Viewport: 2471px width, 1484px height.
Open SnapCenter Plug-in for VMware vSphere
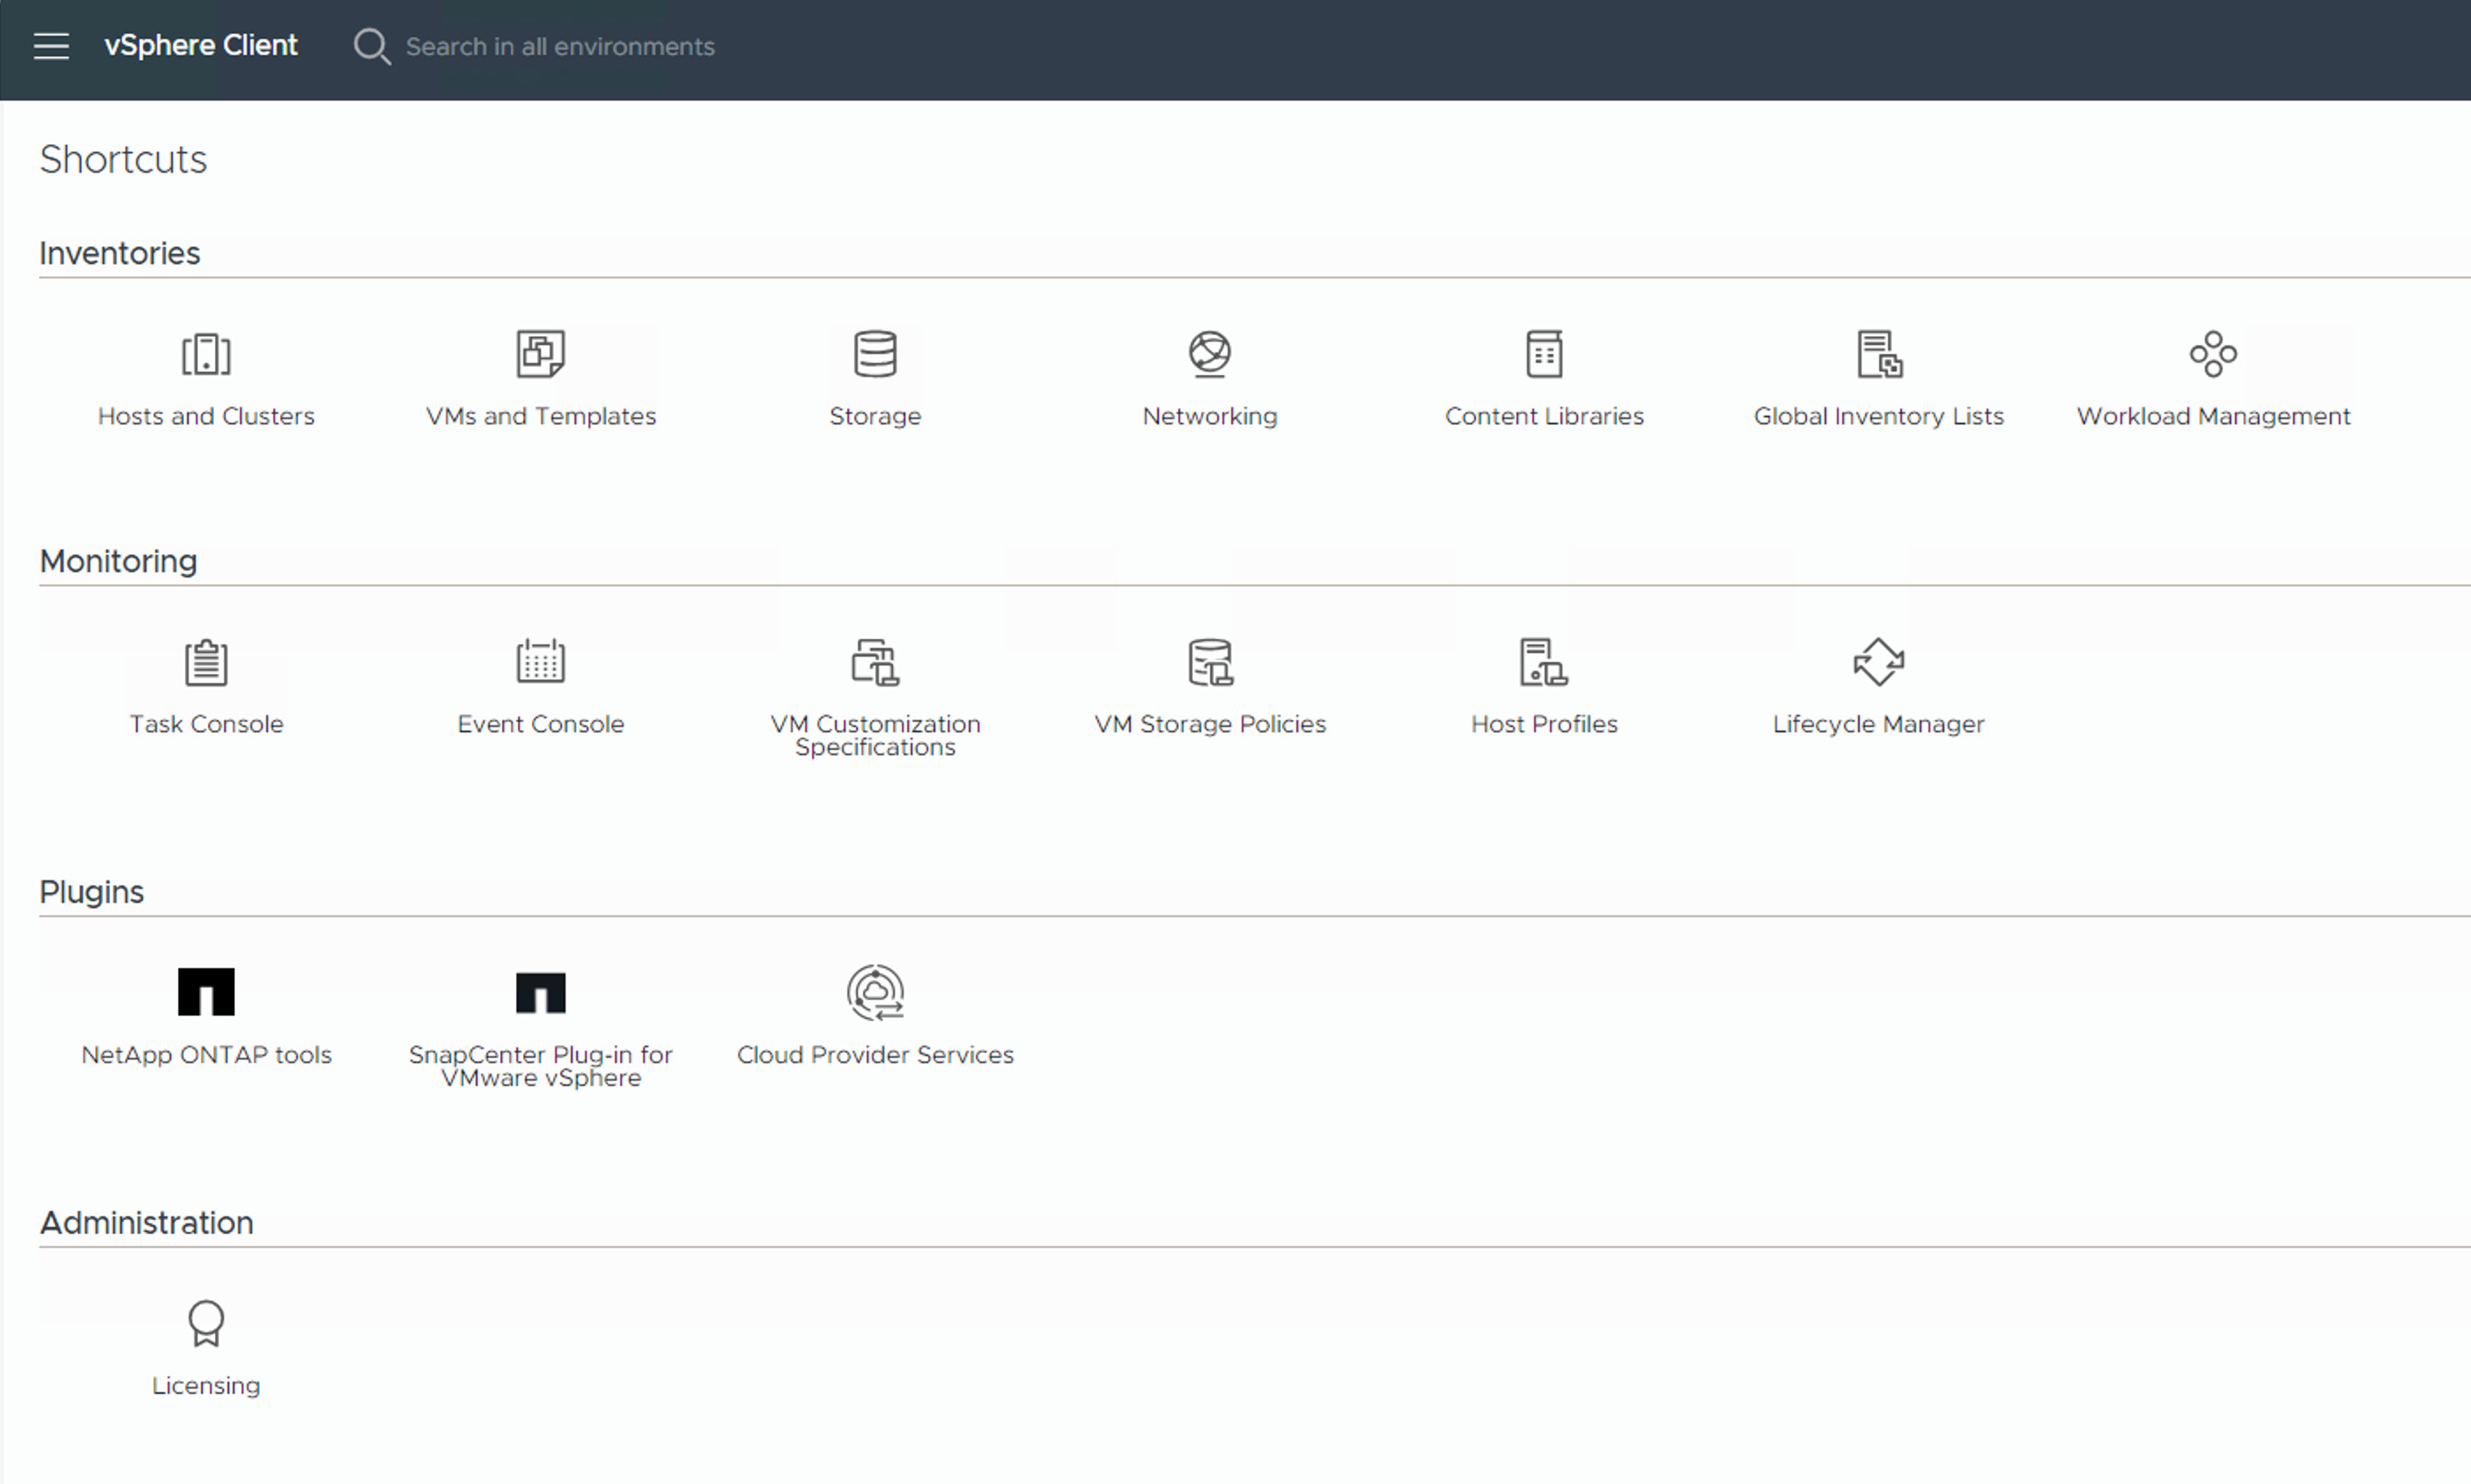click(540, 1025)
